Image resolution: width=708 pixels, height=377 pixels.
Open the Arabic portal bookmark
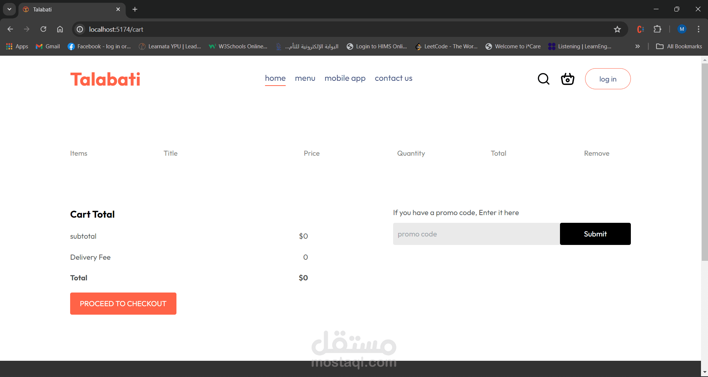point(307,46)
